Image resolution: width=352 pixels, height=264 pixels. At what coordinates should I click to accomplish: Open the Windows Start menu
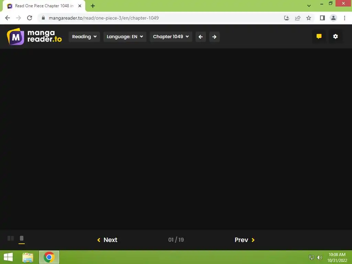click(8, 257)
